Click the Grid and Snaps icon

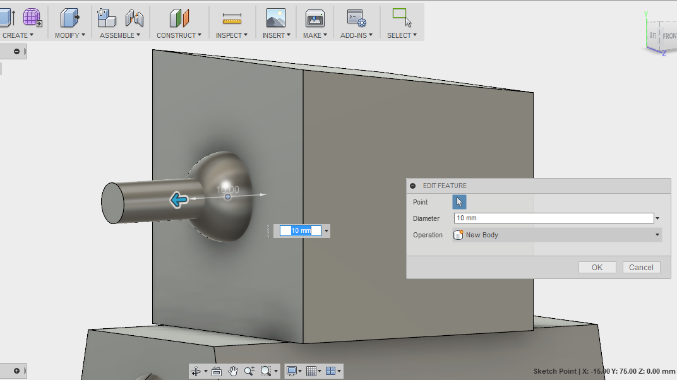coord(310,371)
